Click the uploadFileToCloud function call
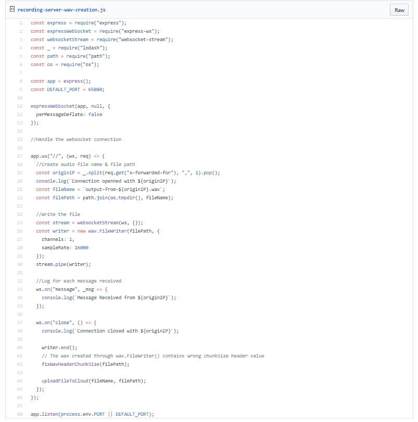Screen dimensions: 418x422 pos(94,381)
